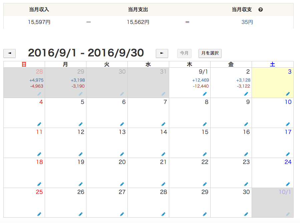Image resolution: width=300 pixels, height=223 pixels.
Task: Edit day 25 using its pencil icon
Action: [x=39, y=214]
